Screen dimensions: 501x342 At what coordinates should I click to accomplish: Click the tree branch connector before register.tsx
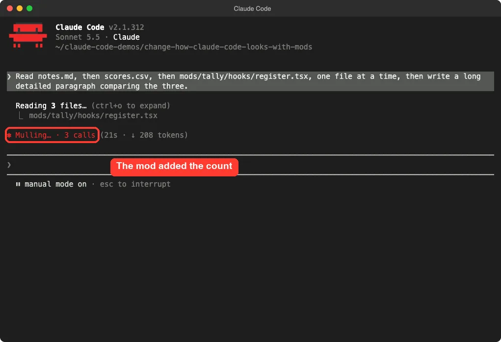21,116
